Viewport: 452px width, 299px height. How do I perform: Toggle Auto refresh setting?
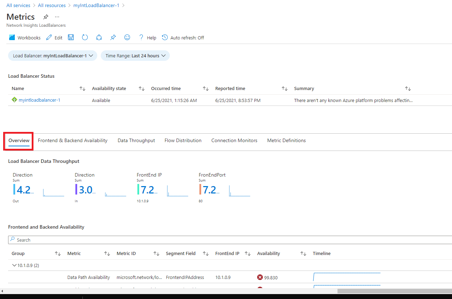click(183, 37)
